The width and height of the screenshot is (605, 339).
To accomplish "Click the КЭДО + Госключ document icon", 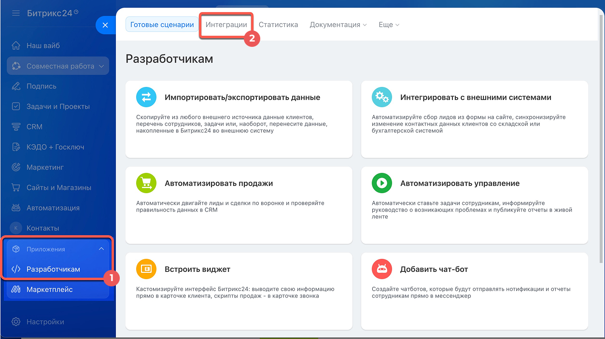I will click(16, 147).
